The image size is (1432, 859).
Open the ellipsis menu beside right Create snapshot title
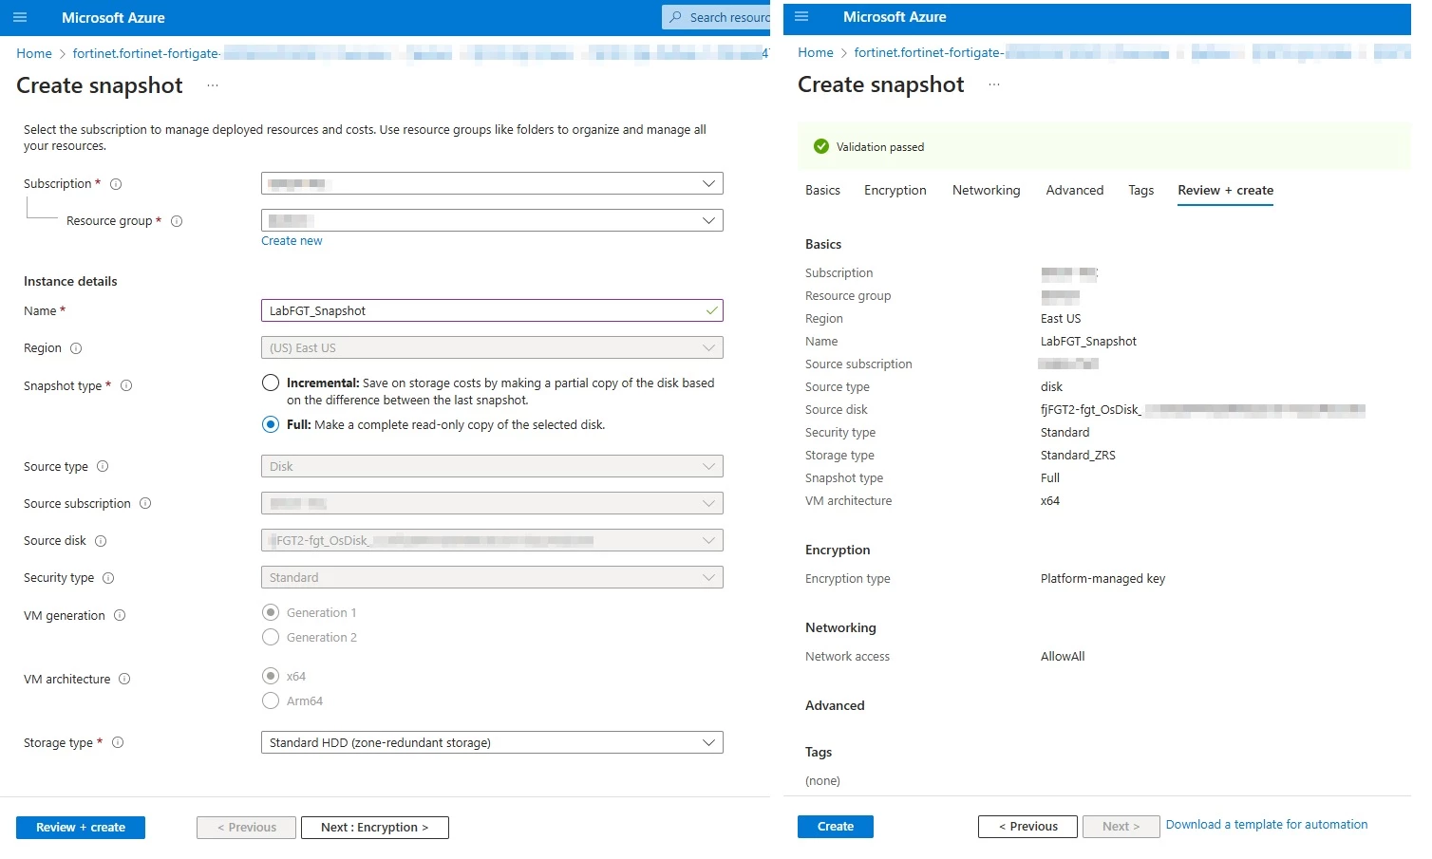coord(994,84)
